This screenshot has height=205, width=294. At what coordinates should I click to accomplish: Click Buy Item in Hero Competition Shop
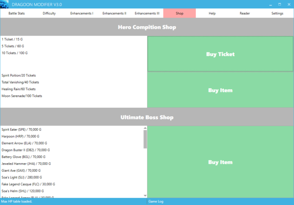[x=220, y=90]
